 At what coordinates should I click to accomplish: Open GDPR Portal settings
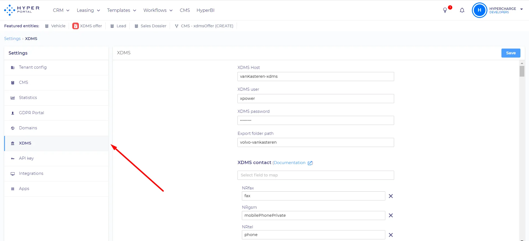(x=56, y=113)
